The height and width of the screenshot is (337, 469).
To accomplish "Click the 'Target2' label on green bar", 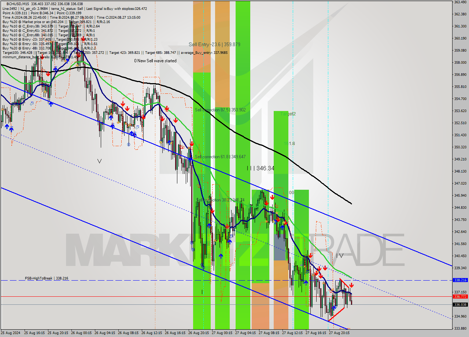I will click(288, 114).
